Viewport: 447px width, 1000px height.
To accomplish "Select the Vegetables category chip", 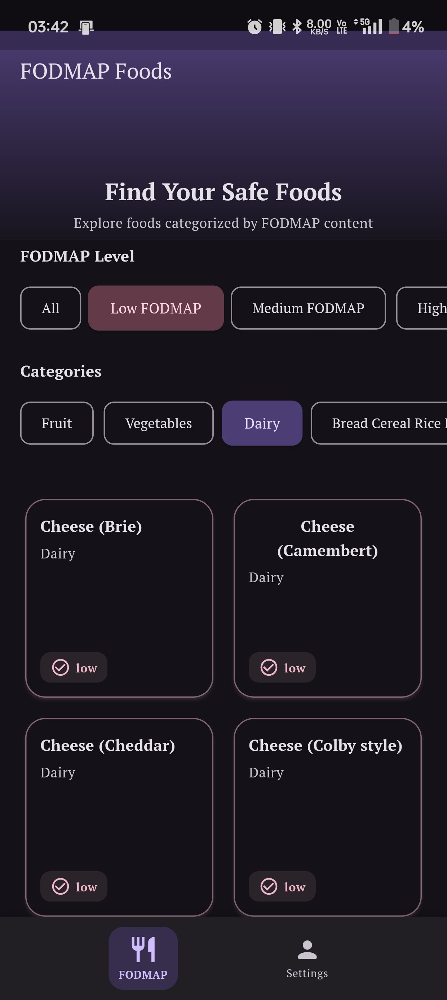I will [158, 423].
